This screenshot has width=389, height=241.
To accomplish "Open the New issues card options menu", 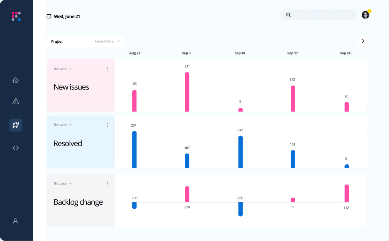I will 107,69.
